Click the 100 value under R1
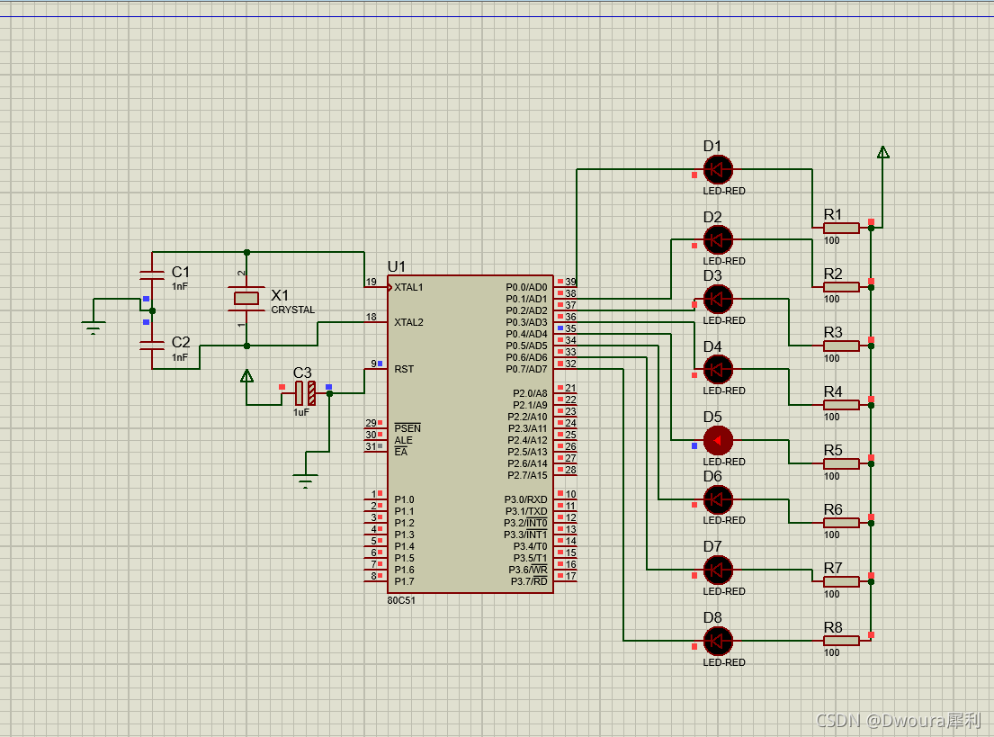The height and width of the screenshot is (737, 994). click(832, 240)
